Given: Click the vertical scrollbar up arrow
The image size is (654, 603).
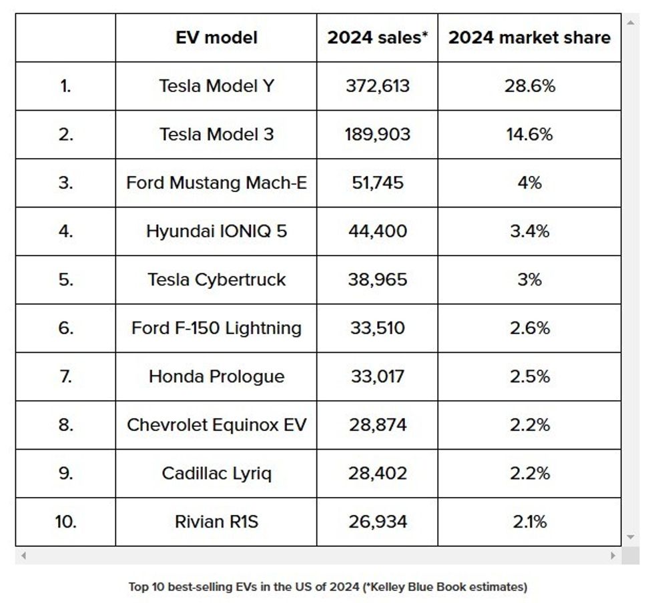Looking at the screenshot, I should coord(631,22).
